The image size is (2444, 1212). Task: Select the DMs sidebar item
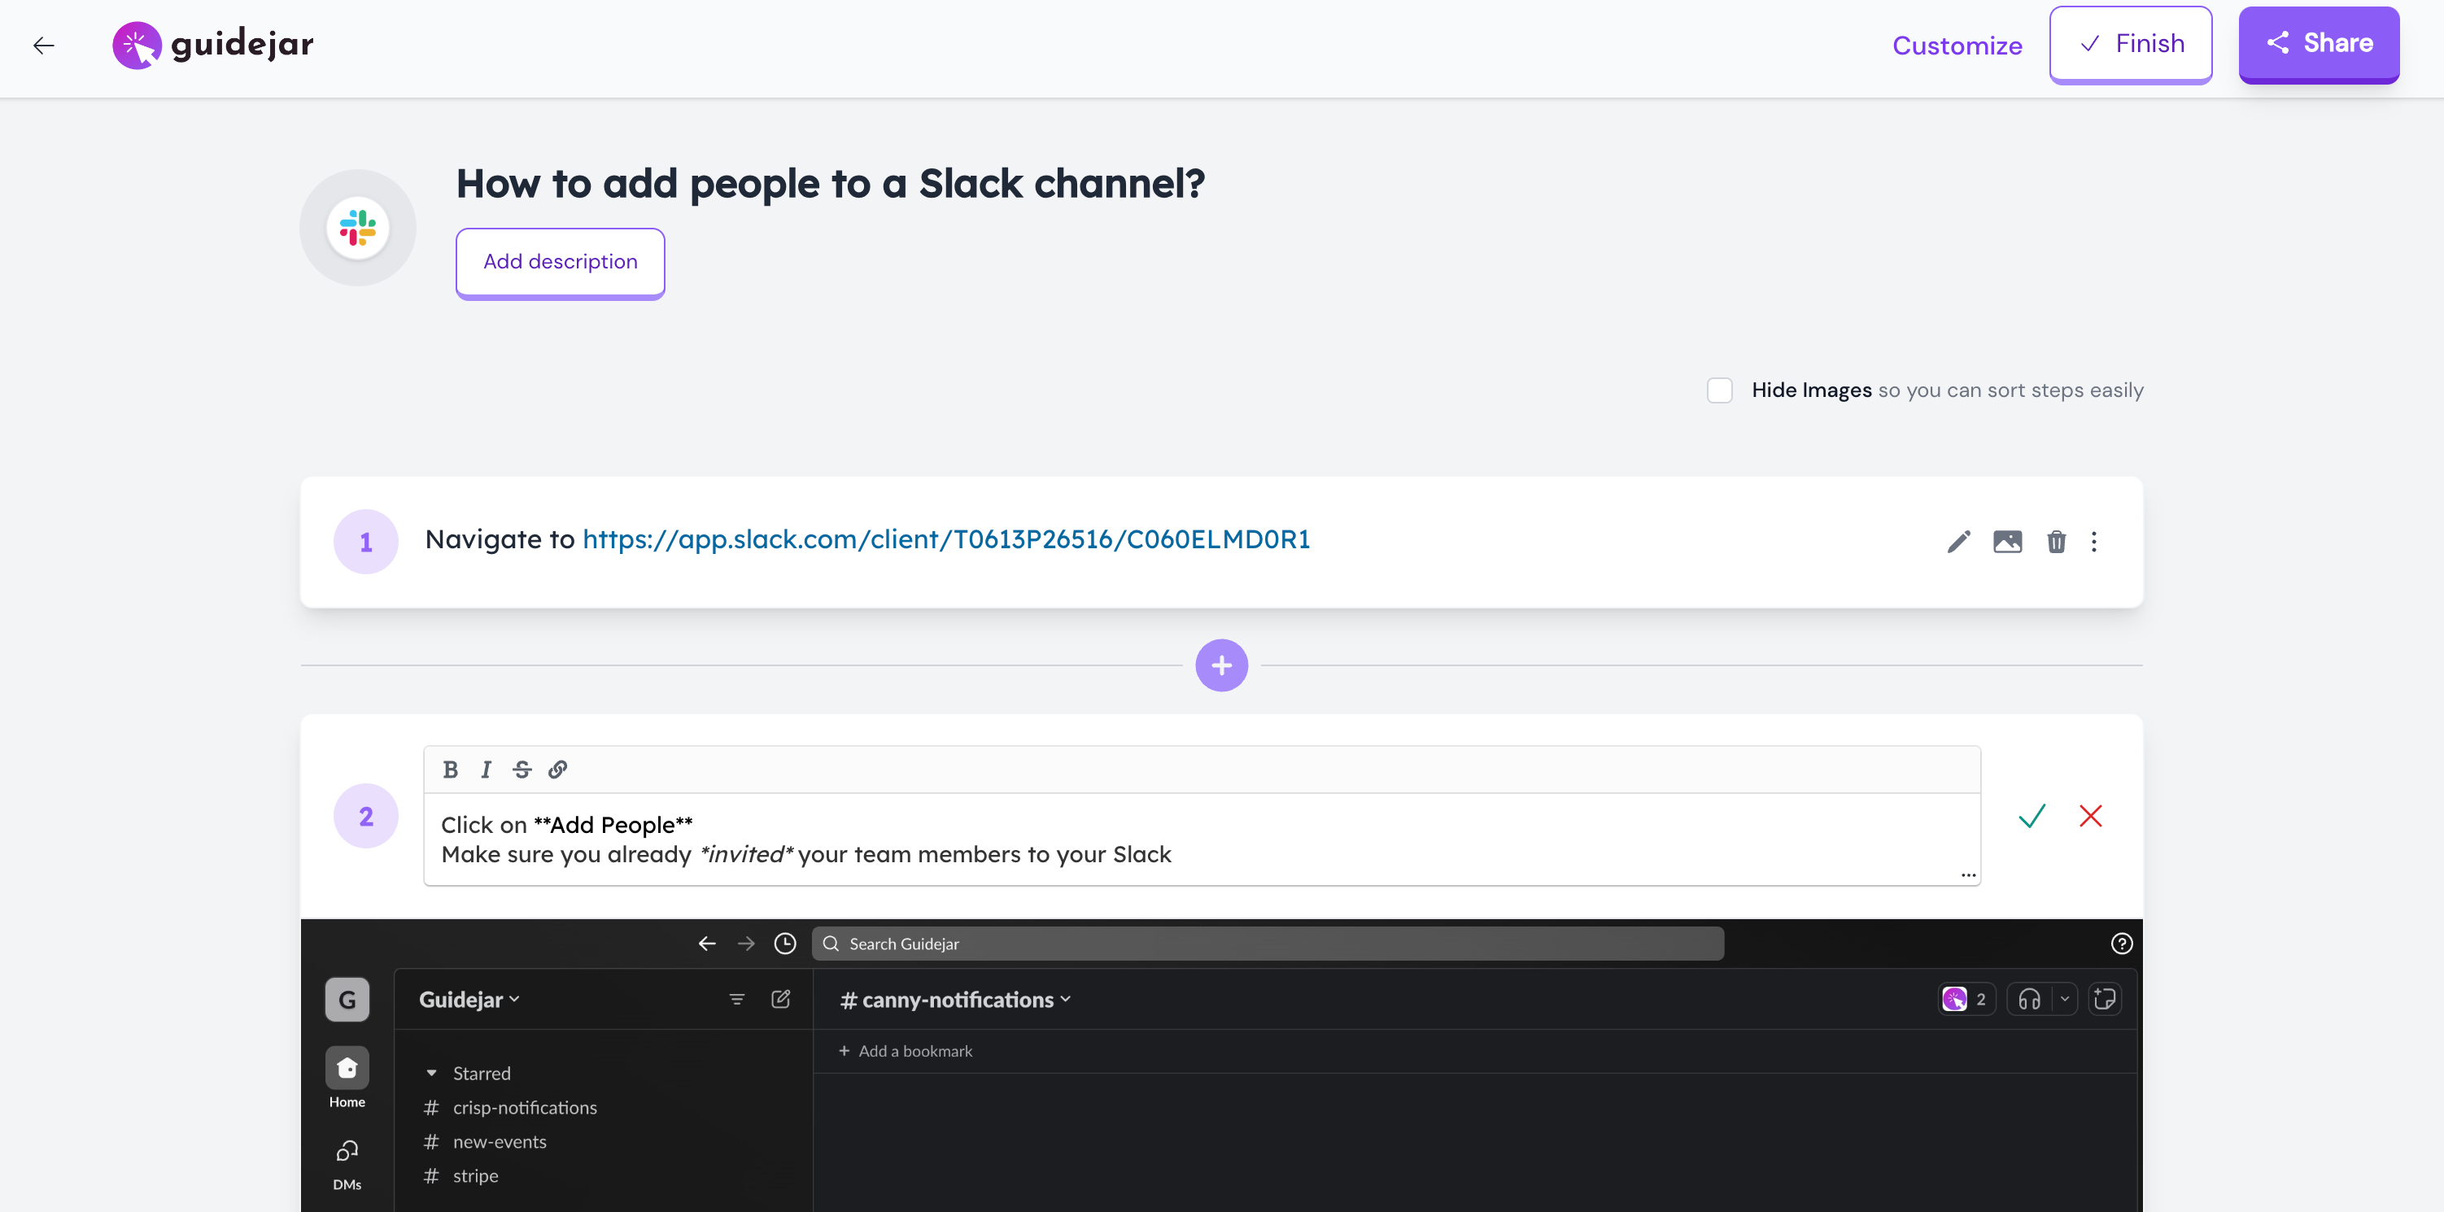coord(347,1165)
